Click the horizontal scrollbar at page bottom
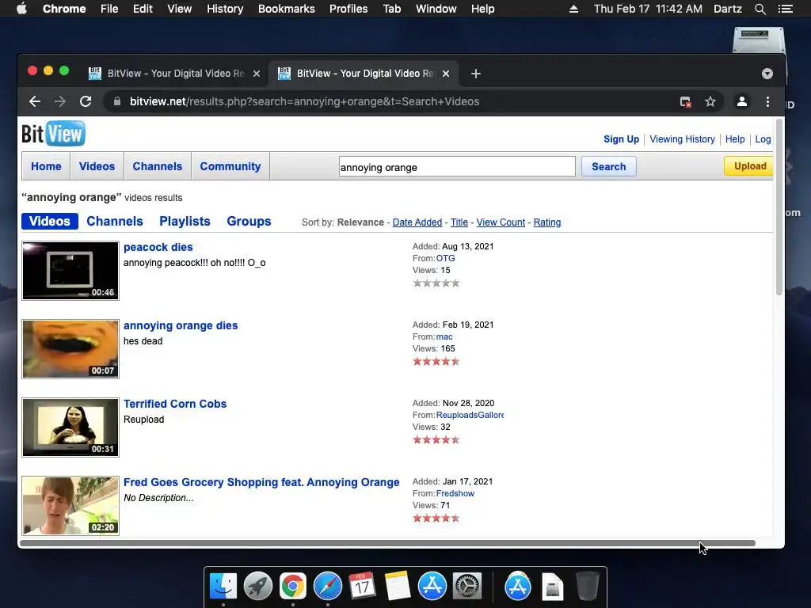 [x=386, y=543]
